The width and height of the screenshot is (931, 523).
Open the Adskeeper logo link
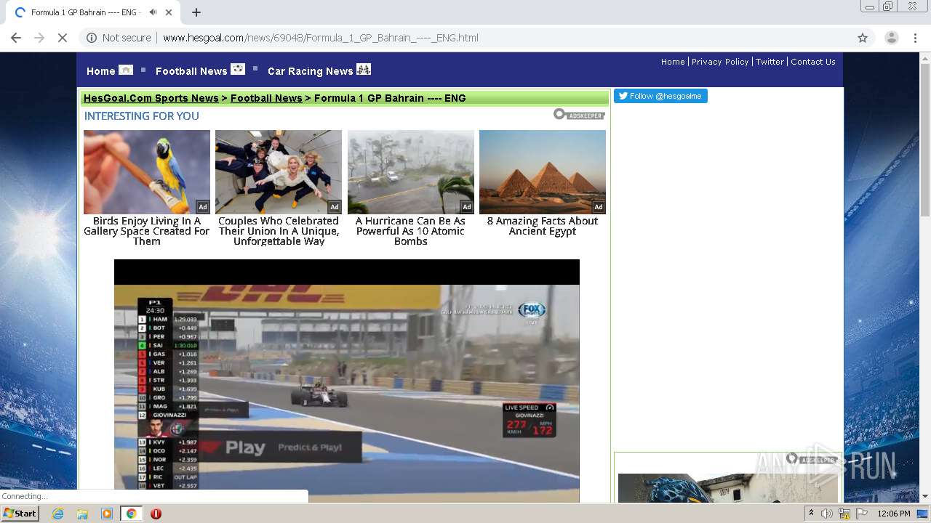coord(579,115)
